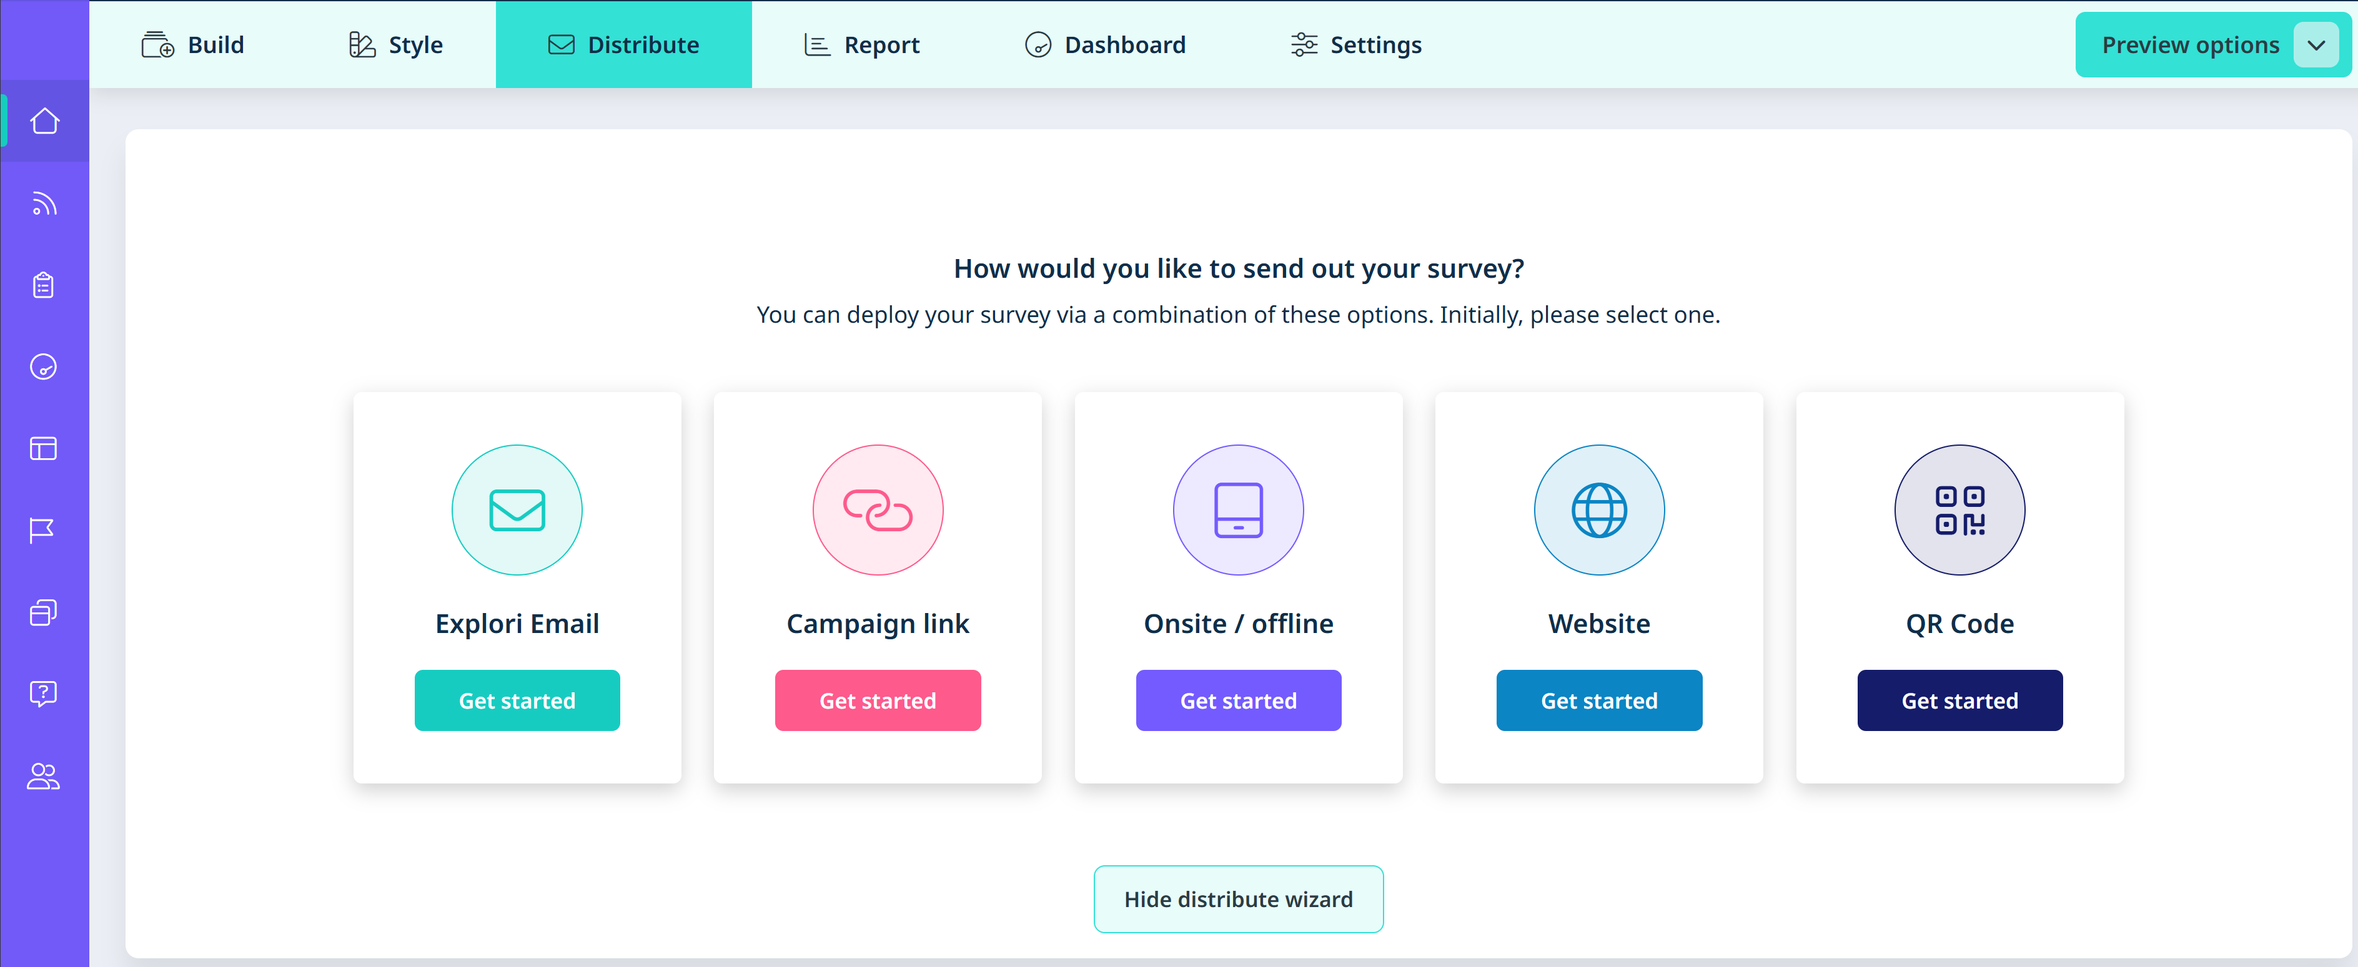Switch to the Build tab
The width and height of the screenshot is (2358, 967).
point(193,45)
